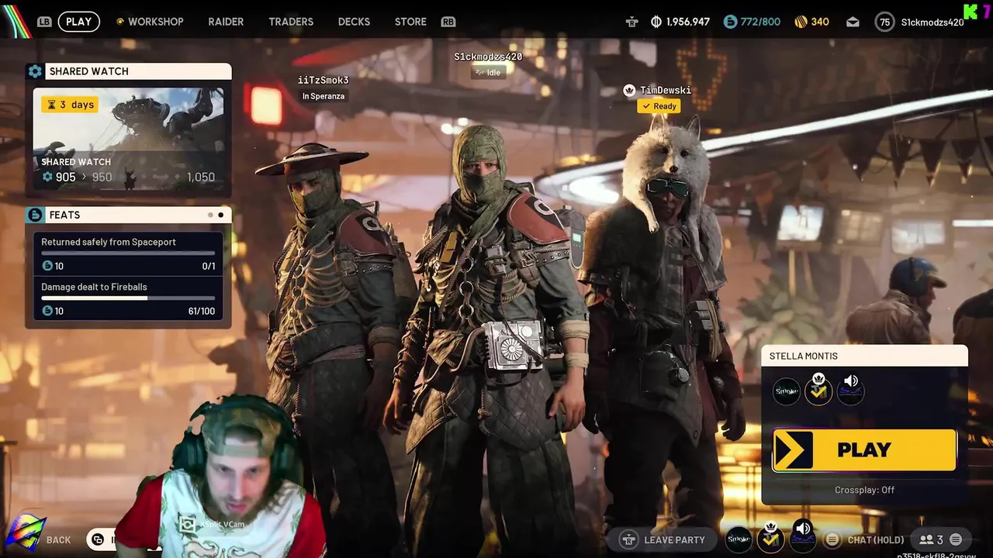The image size is (993, 558).
Task: Click the party leader crown by TimDewski
Action: tap(629, 91)
